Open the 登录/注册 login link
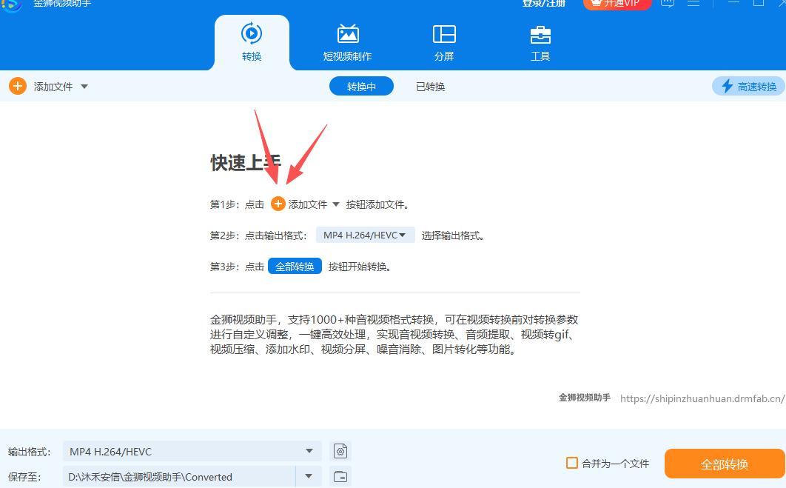Screen dimensions: 786x488 click(544, 4)
